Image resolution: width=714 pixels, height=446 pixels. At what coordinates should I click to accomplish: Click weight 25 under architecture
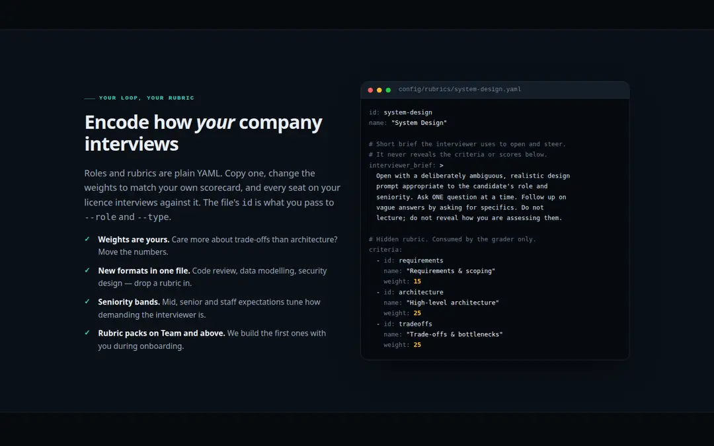(417, 313)
